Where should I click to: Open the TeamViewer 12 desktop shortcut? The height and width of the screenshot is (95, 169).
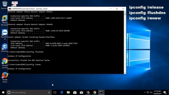point(4,35)
